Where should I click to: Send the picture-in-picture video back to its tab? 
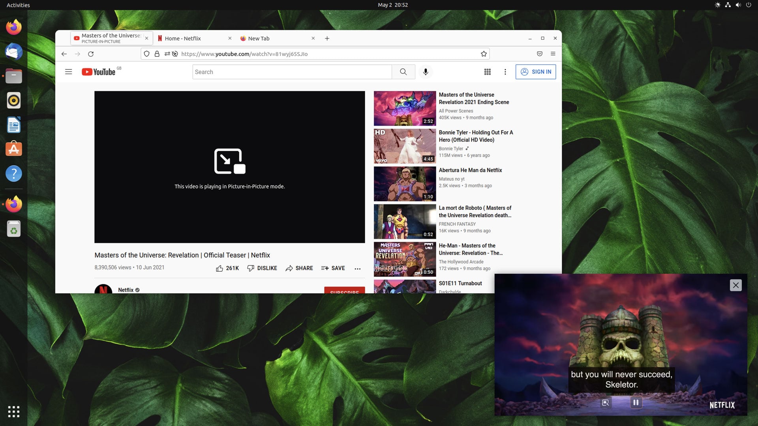(x=605, y=403)
